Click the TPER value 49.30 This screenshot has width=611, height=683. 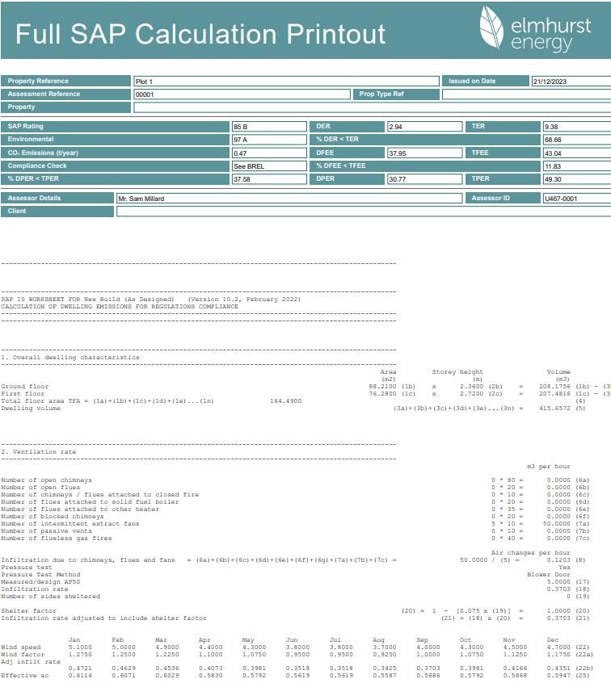(x=575, y=179)
